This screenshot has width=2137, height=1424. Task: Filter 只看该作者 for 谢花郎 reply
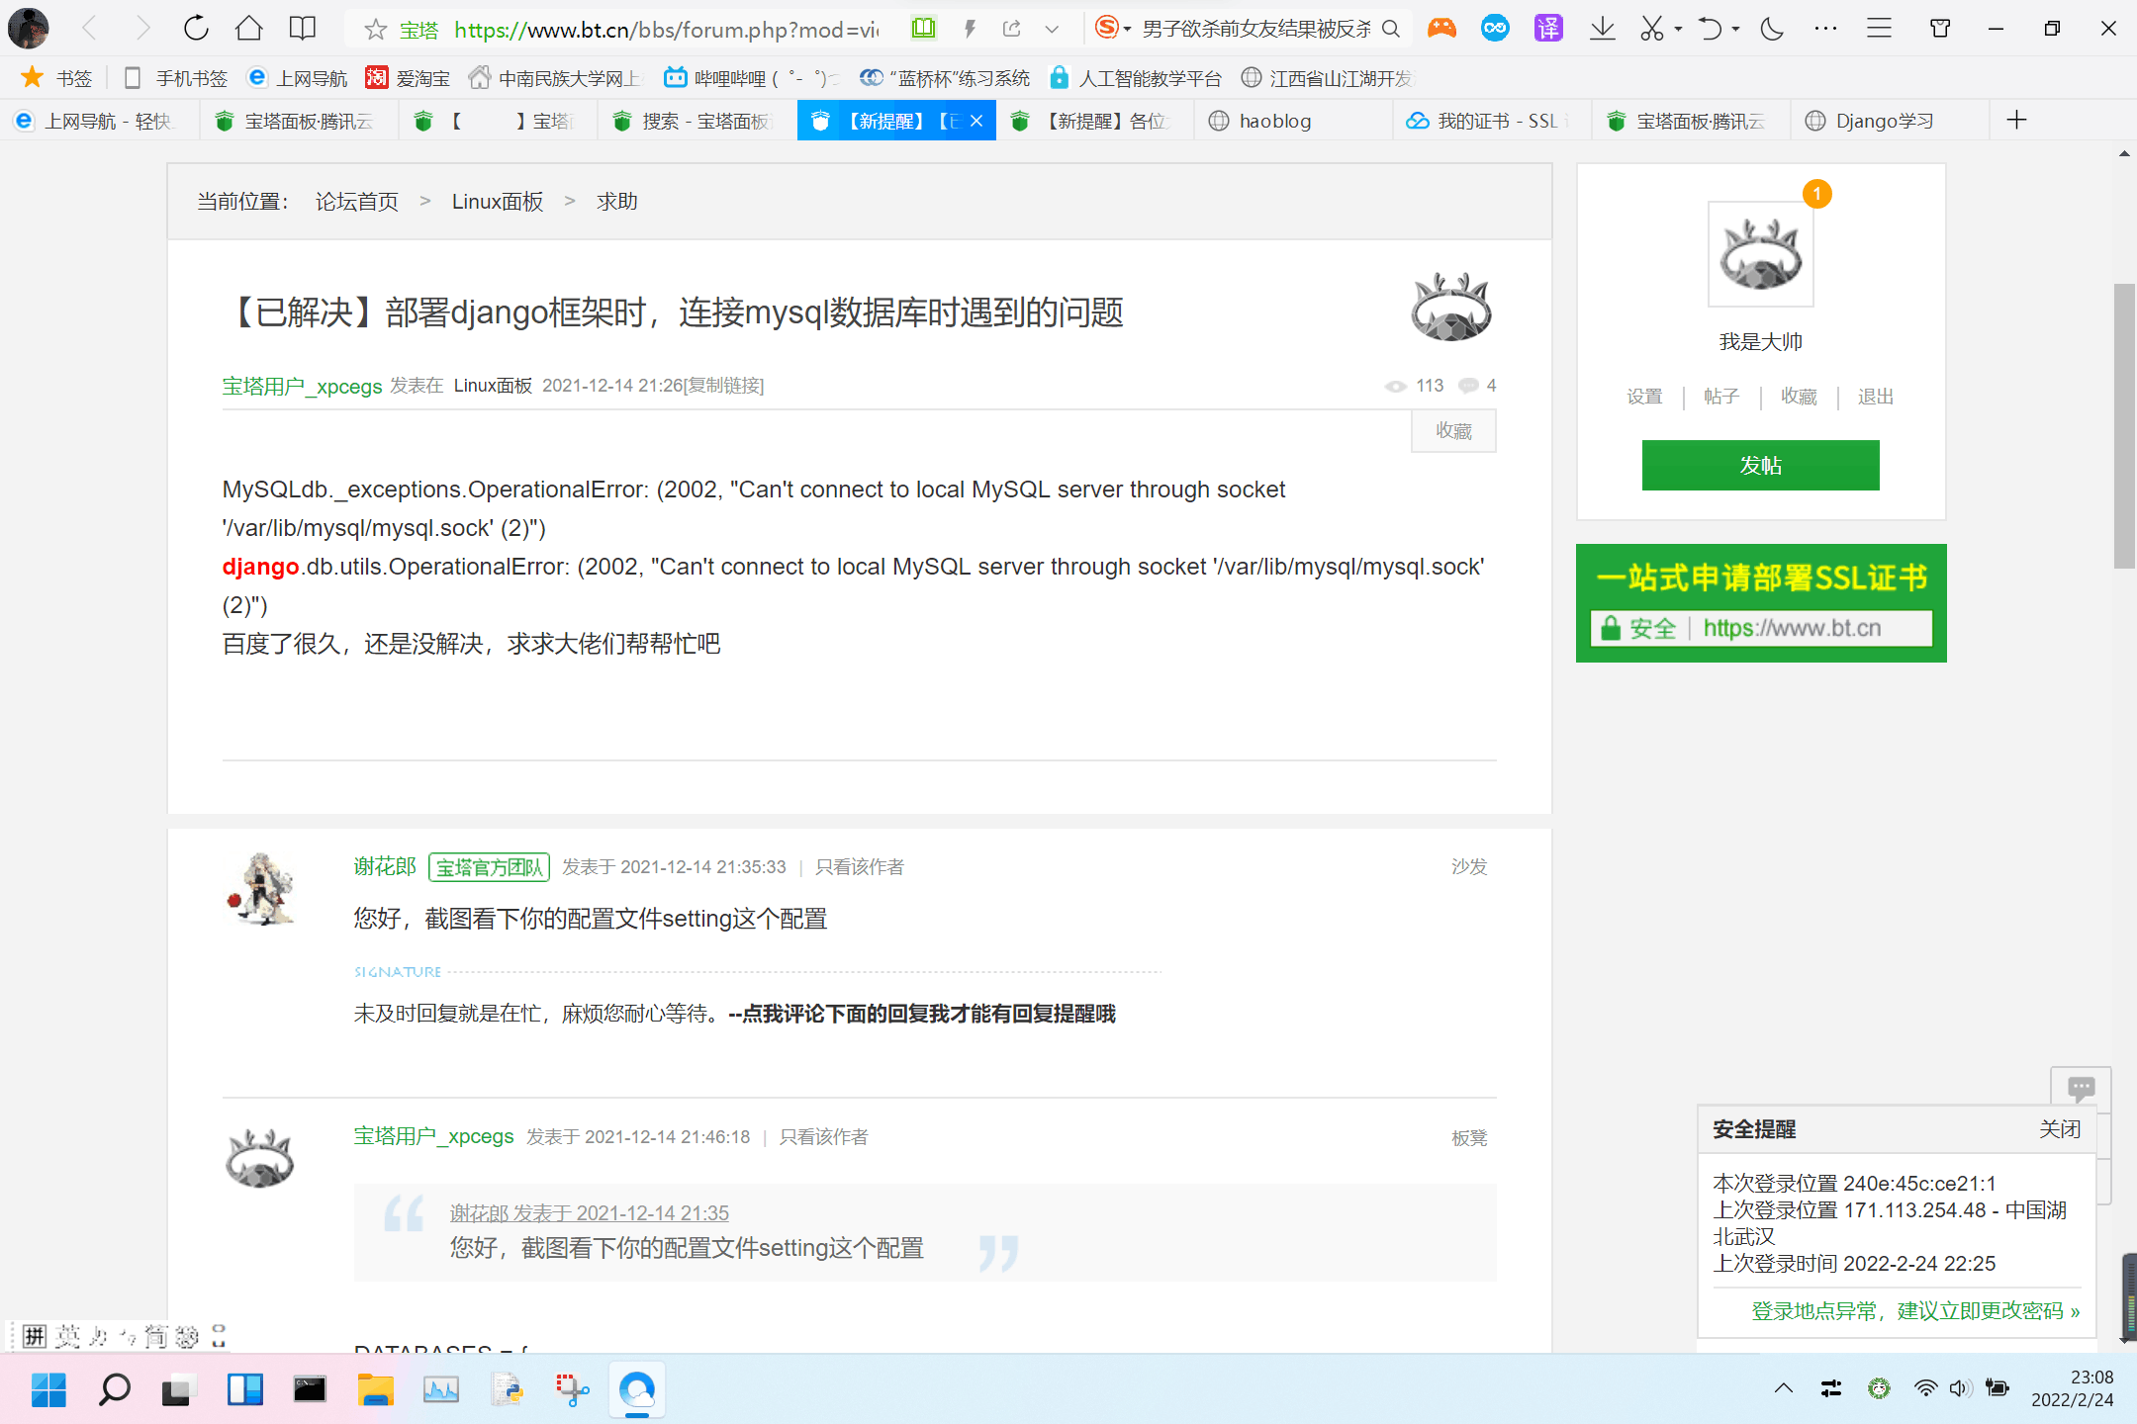pyautogui.click(x=860, y=867)
